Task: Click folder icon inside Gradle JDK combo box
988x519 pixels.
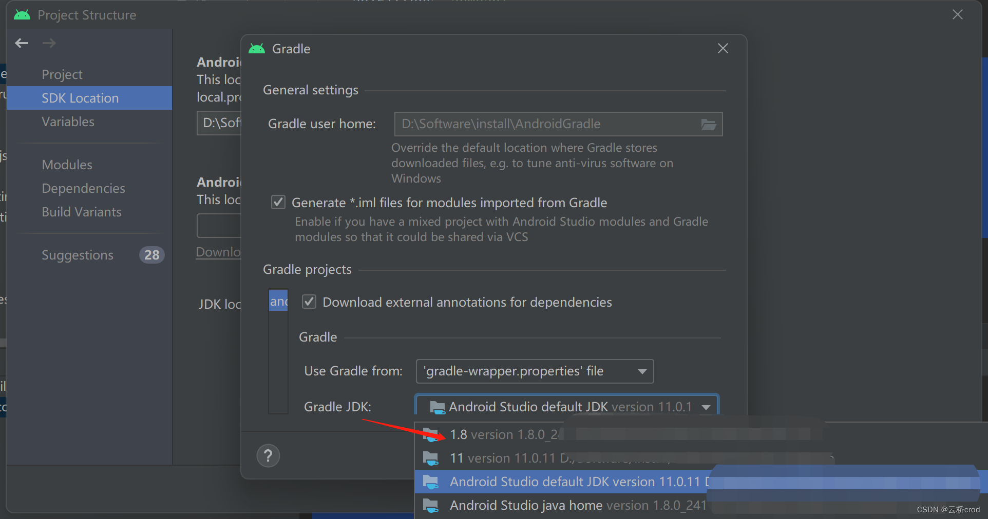Action: pos(437,407)
